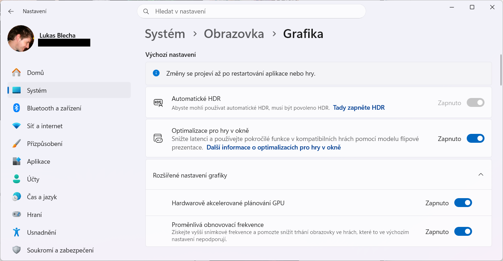Viewport: 503px width, 261px height.
Task: Click the accessibility figure icon for Usnadnění
Action: pos(16,232)
